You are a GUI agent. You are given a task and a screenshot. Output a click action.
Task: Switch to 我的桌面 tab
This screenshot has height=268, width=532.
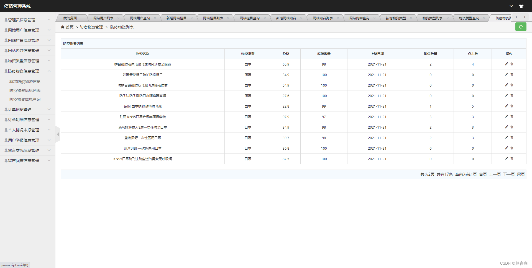(x=70, y=18)
